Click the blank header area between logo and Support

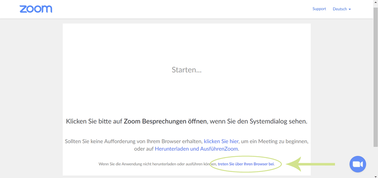click(181, 9)
